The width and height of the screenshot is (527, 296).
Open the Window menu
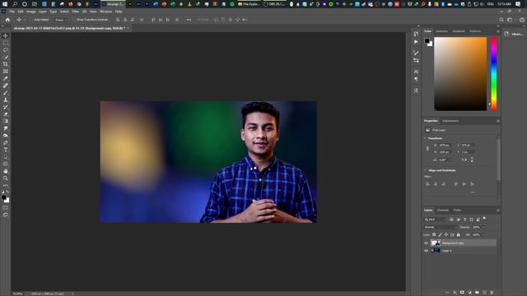click(x=105, y=12)
